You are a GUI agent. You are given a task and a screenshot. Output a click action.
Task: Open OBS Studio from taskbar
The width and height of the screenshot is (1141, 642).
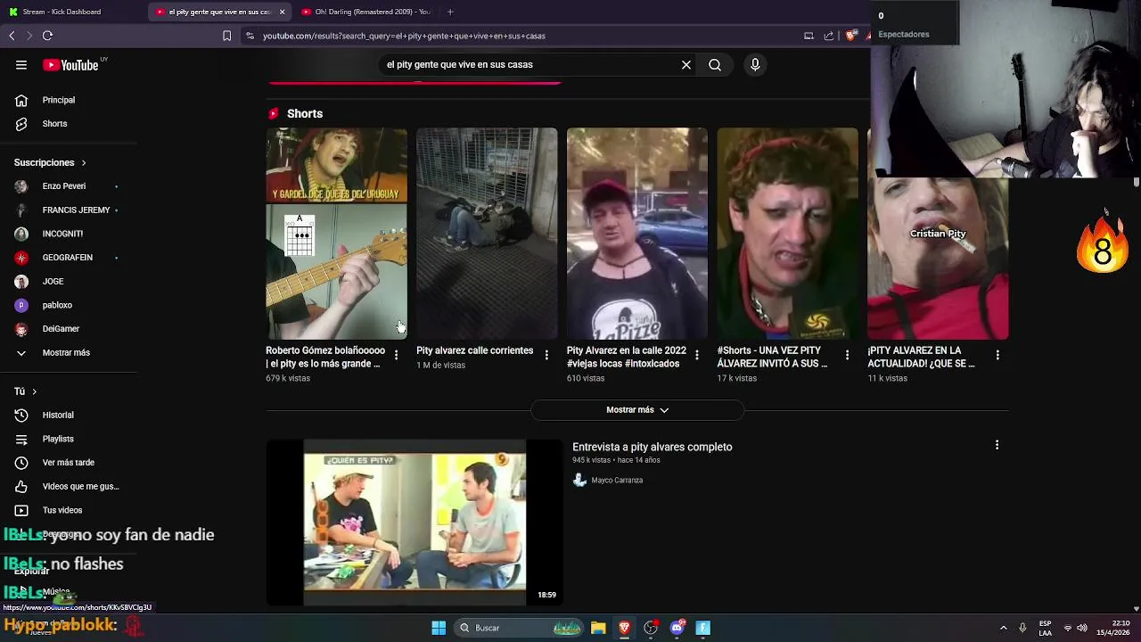(x=651, y=628)
